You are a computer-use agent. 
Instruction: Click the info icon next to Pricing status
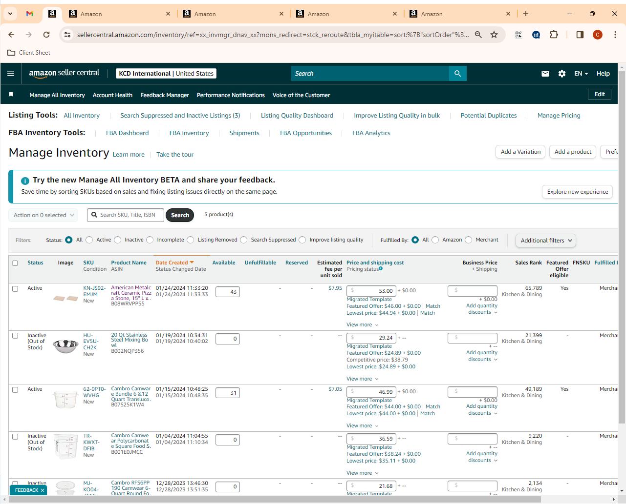pos(381,268)
